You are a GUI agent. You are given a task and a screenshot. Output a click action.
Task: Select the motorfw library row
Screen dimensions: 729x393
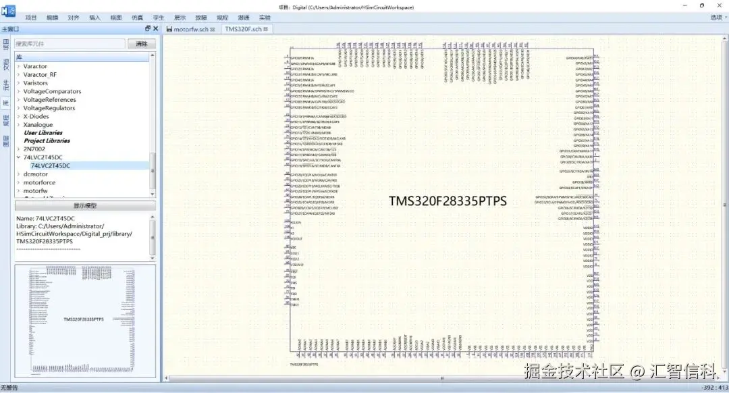point(35,190)
